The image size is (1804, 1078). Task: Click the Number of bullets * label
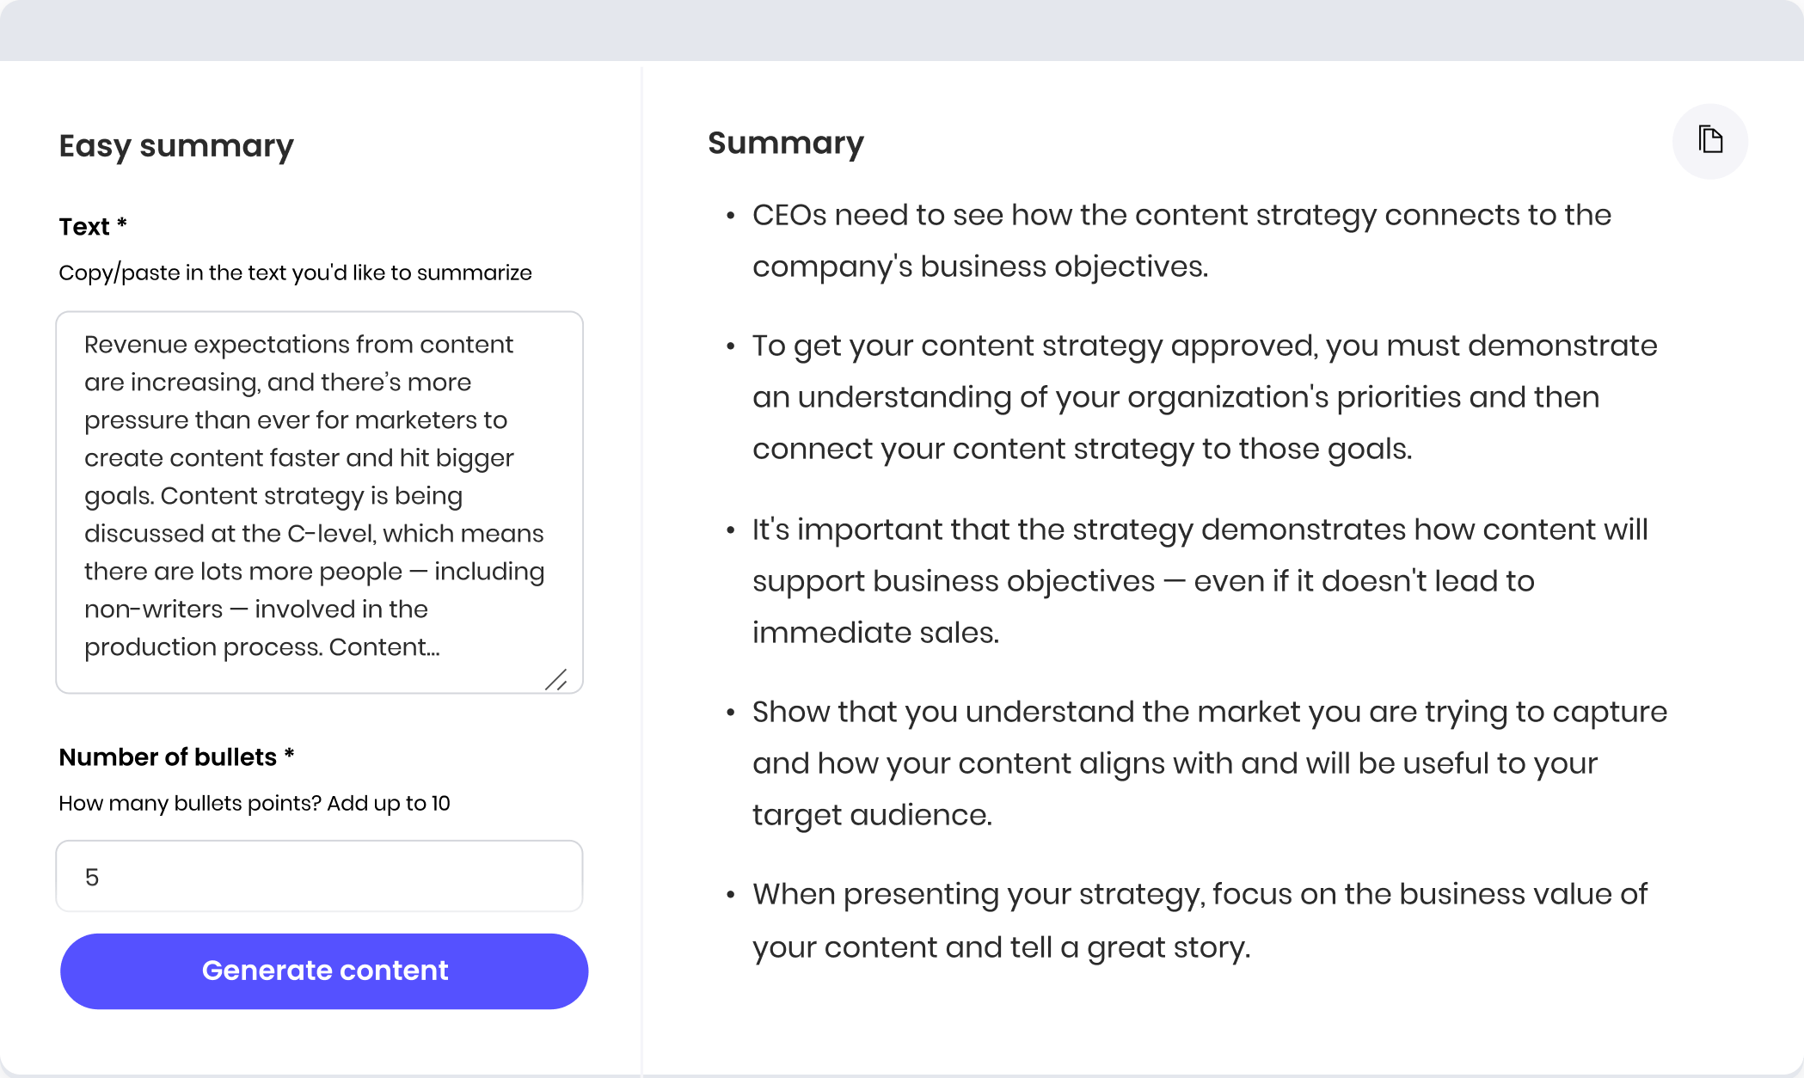(175, 757)
